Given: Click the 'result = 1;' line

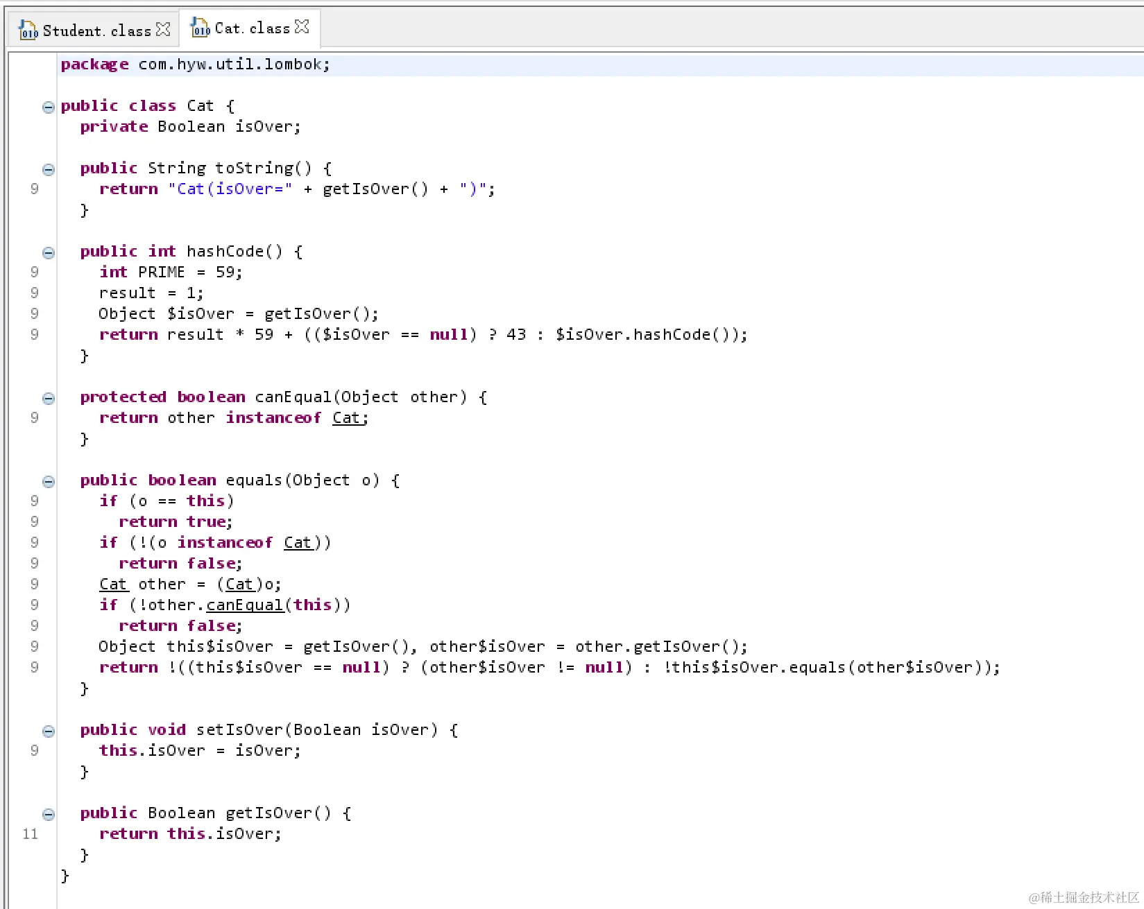Looking at the screenshot, I should pyautogui.click(x=151, y=293).
